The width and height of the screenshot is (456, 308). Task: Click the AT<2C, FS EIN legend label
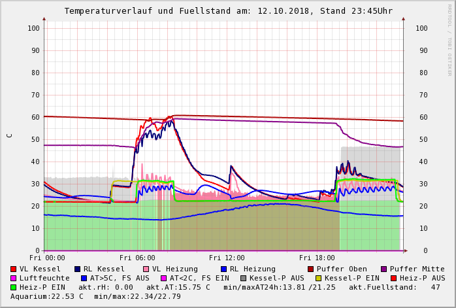tap(199, 278)
